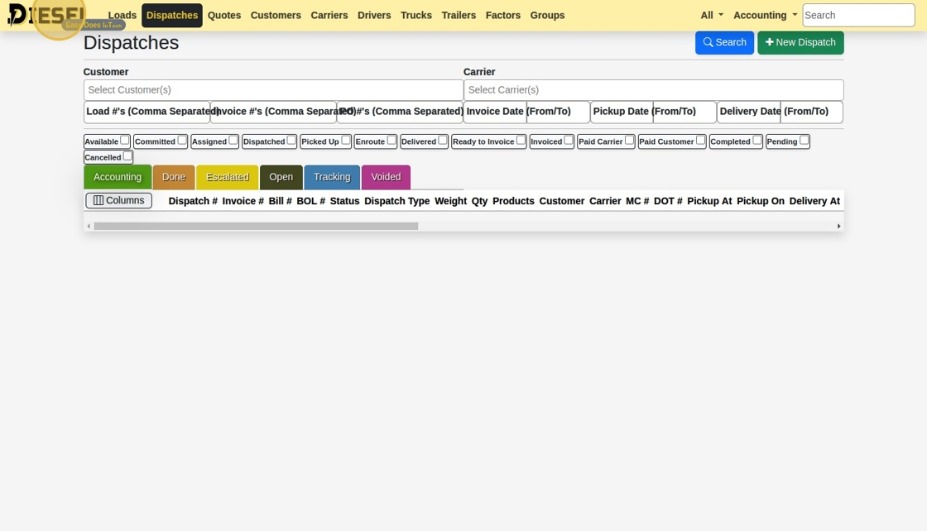The height and width of the screenshot is (531, 927).
Task: Switch to the Tracking tab
Action: pos(332,177)
